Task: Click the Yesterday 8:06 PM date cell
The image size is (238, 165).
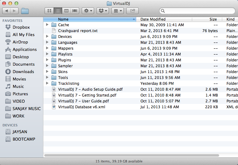Action: pos(157,84)
